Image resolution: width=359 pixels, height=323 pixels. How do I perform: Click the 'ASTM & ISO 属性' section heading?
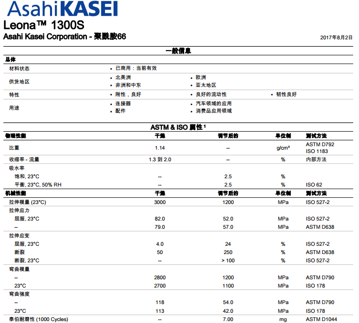click(178, 127)
